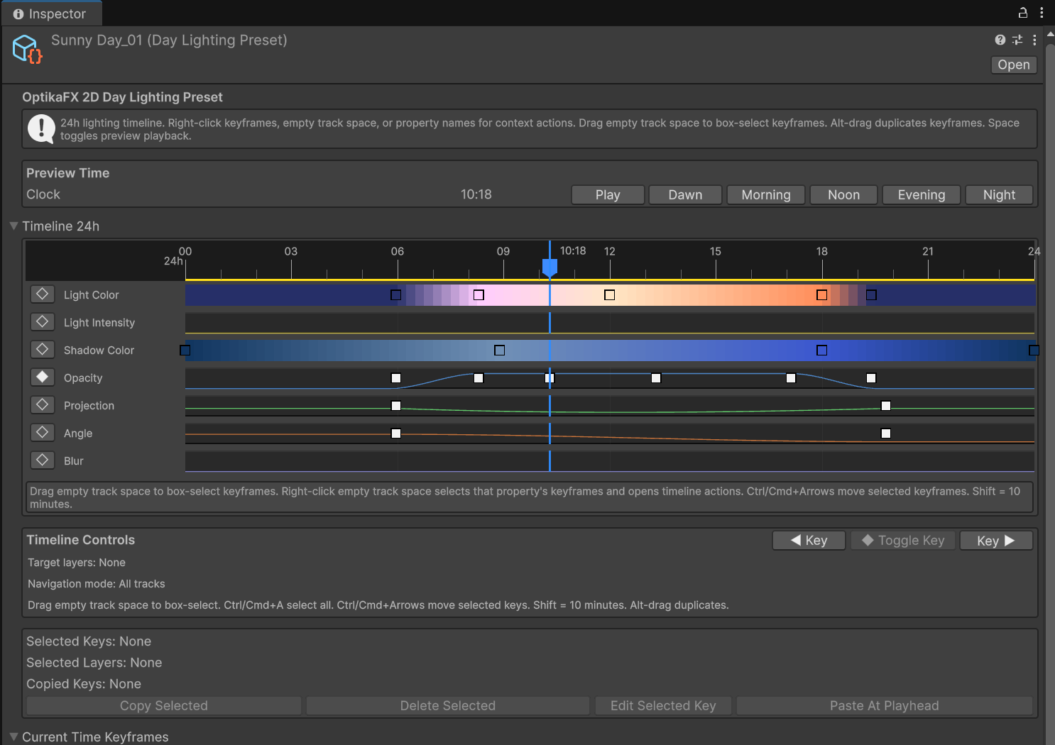The height and width of the screenshot is (745, 1055).
Task: Start preview with the Play button
Action: 608,195
